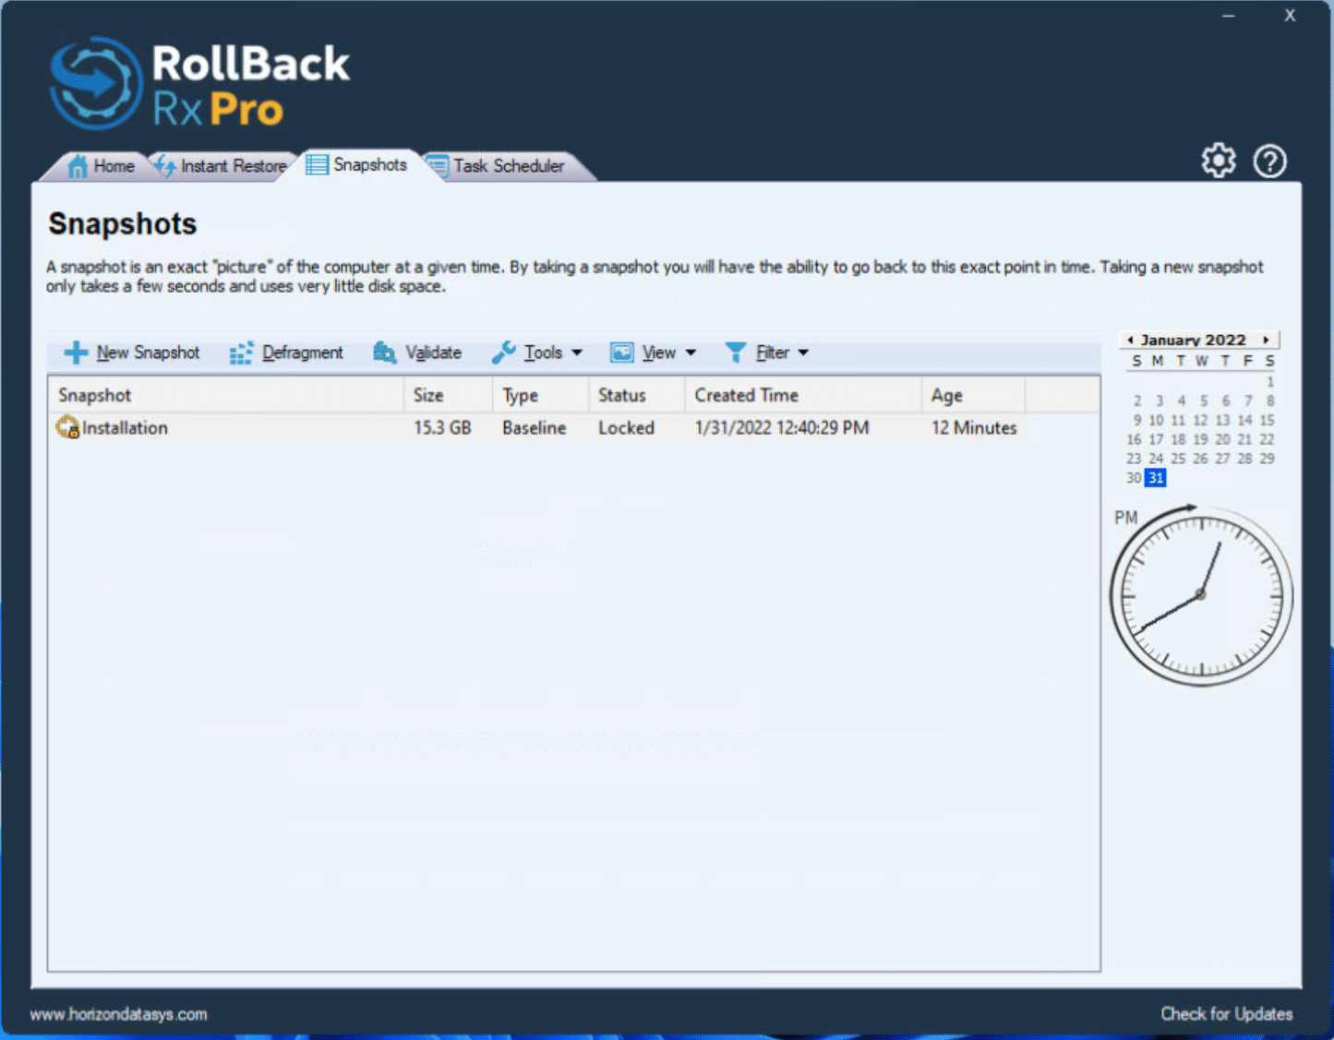Click the analog clock face to adjust time

[1200, 595]
